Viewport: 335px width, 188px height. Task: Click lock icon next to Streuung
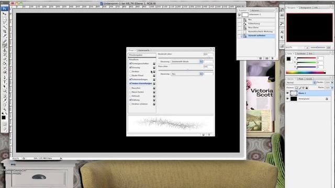(154, 67)
